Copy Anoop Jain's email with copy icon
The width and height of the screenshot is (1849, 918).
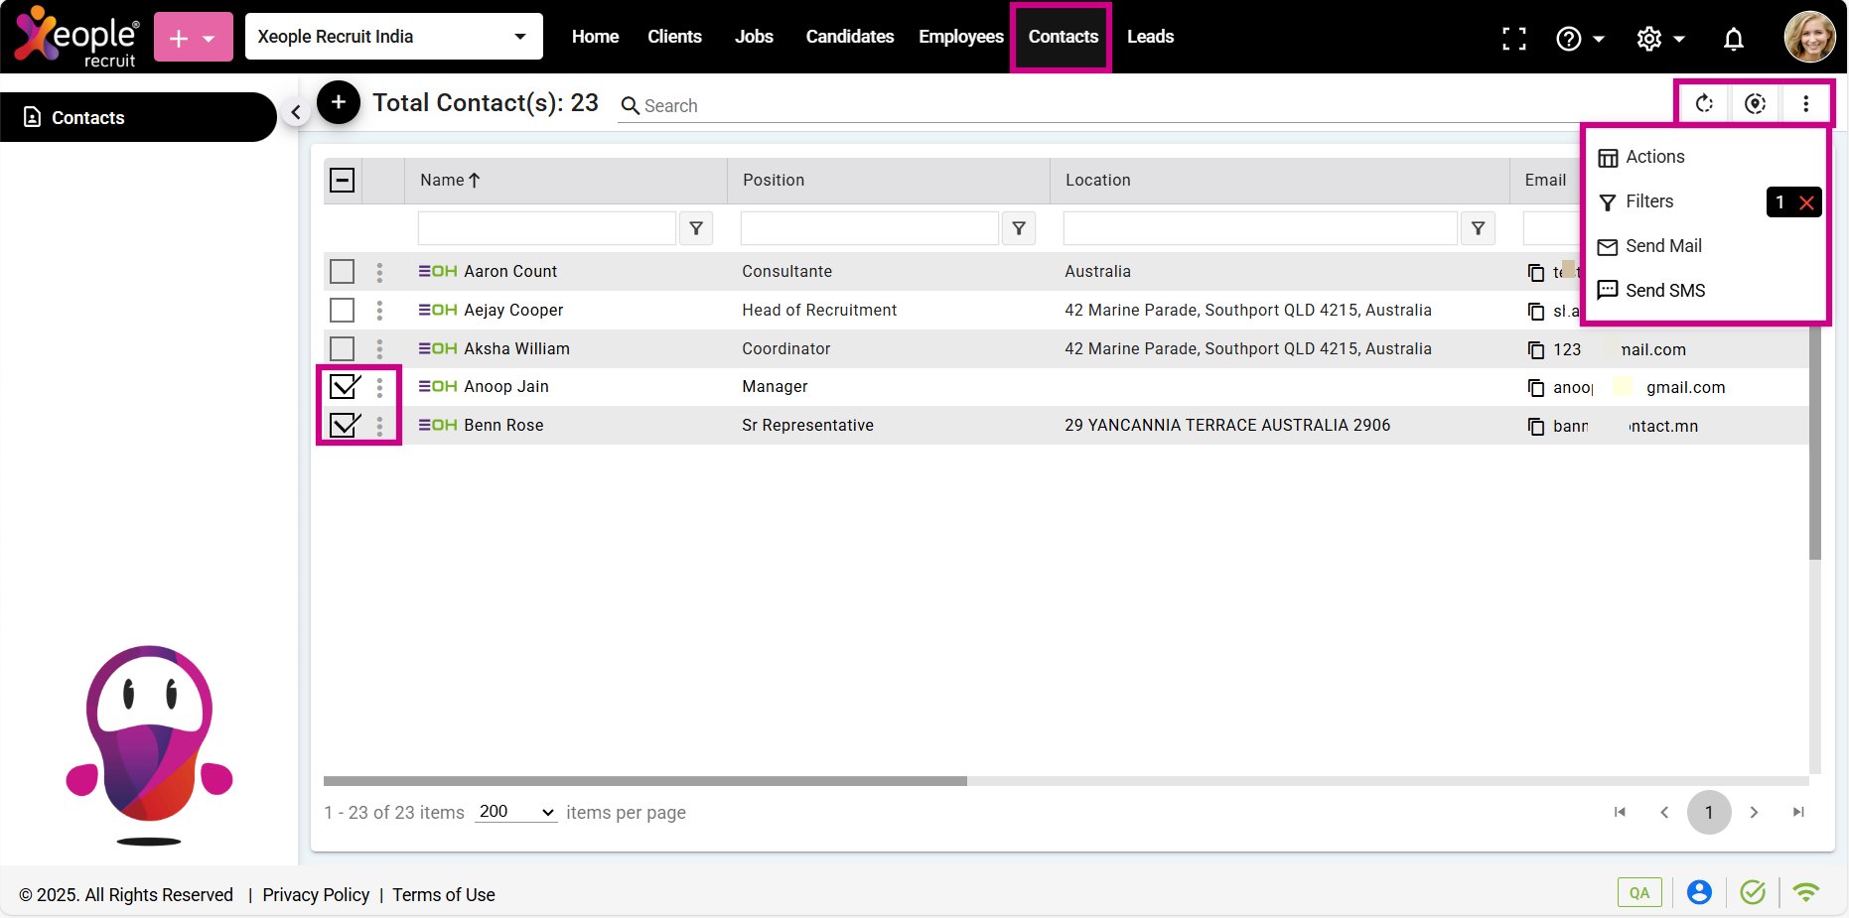pyautogui.click(x=1536, y=388)
